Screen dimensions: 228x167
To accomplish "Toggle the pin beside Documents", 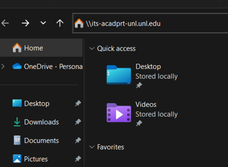I will (x=78, y=140).
